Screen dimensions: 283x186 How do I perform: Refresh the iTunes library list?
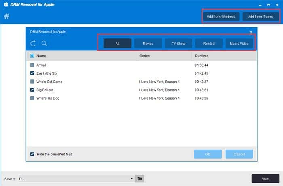(33, 44)
